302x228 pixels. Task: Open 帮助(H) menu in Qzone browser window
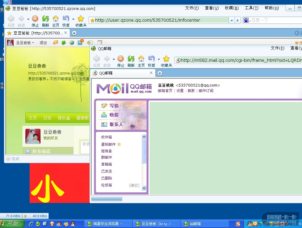272,8
